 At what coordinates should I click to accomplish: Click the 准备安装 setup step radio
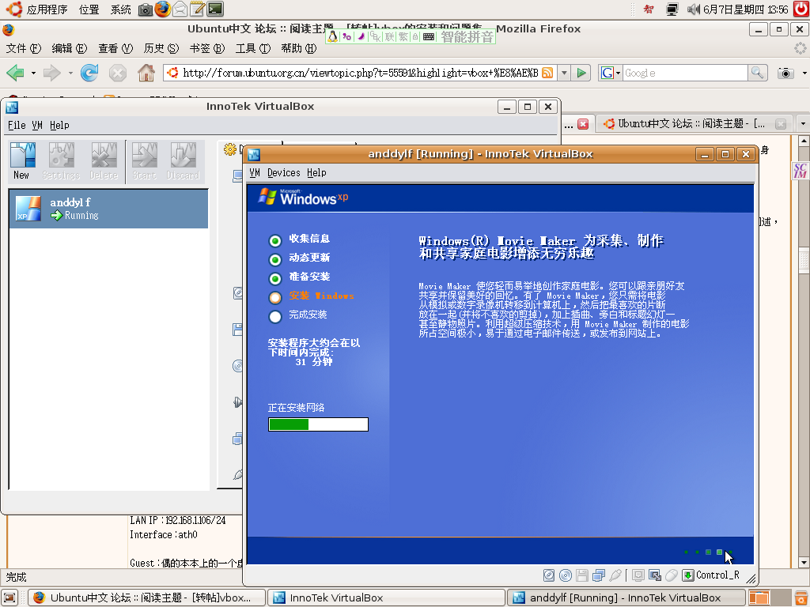(274, 278)
